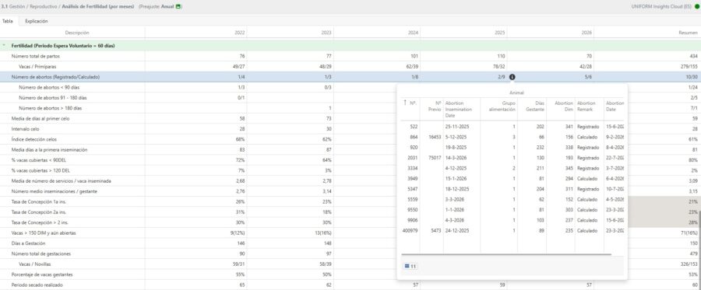Click Vacas > 150 DIM y aún abiertas

pyautogui.click(x=44, y=233)
